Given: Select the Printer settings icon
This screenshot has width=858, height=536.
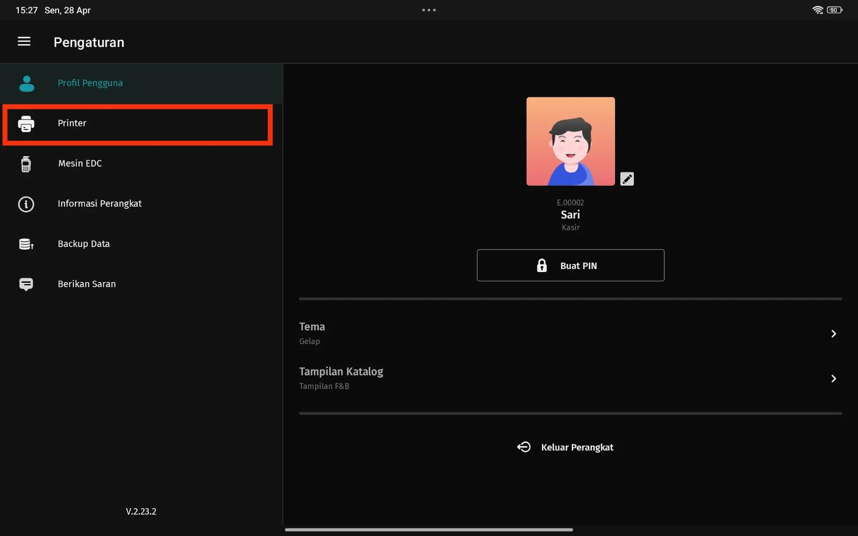Looking at the screenshot, I should (x=26, y=124).
